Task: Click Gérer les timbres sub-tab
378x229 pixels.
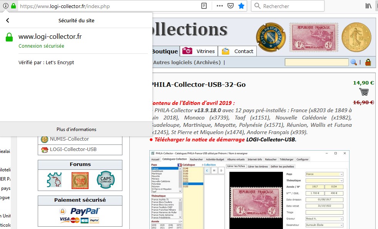Action: point(258,166)
